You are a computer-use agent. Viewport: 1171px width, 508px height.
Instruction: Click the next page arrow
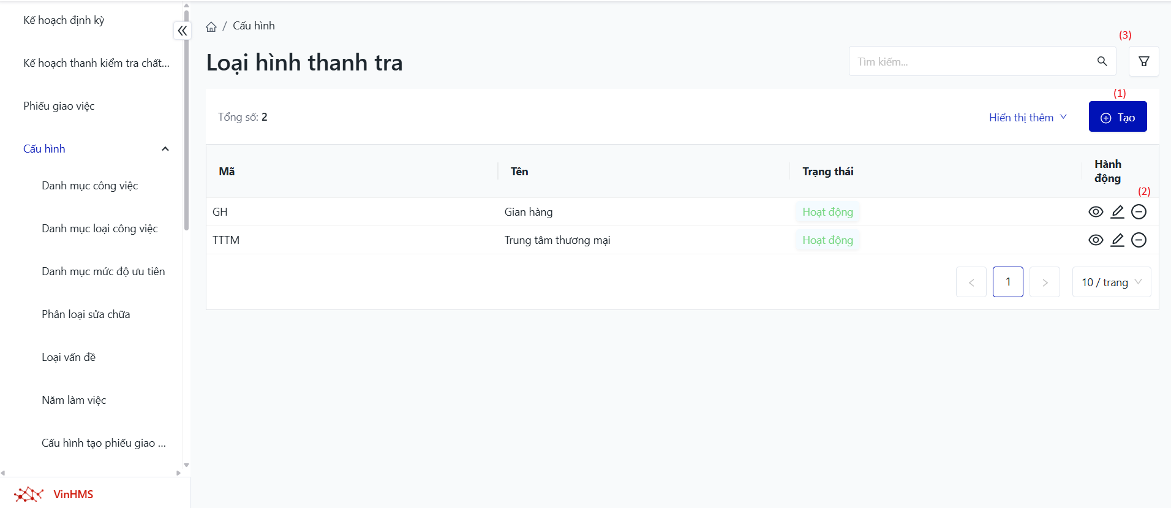tap(1044, 282)
